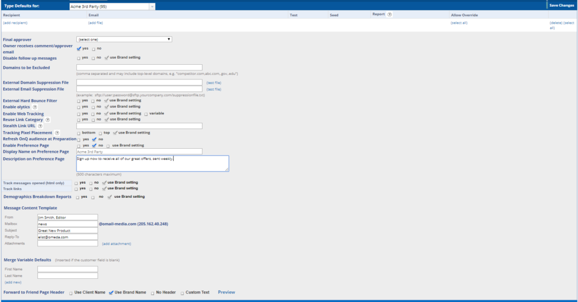Check yes for Track messages opened
This screenshot has width=578, height=302.
(76, 183)
